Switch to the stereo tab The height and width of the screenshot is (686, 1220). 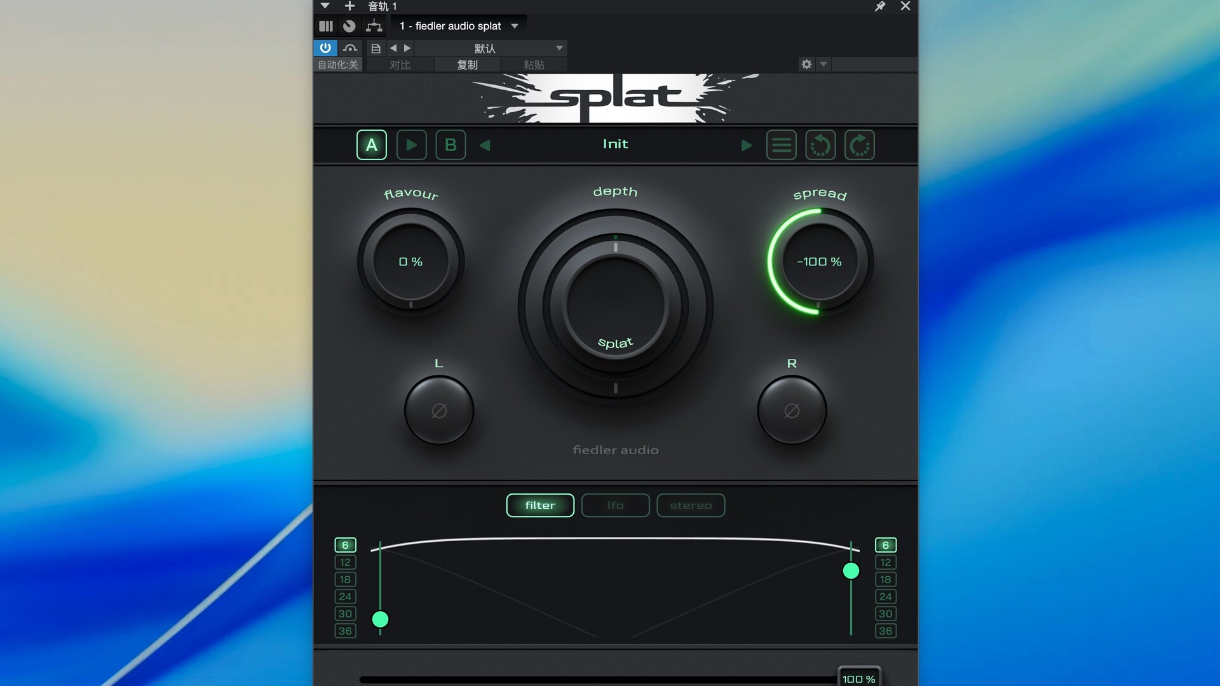691,506
